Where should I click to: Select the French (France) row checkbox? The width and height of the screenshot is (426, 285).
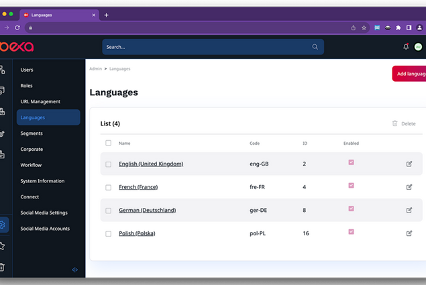(108, 187)
